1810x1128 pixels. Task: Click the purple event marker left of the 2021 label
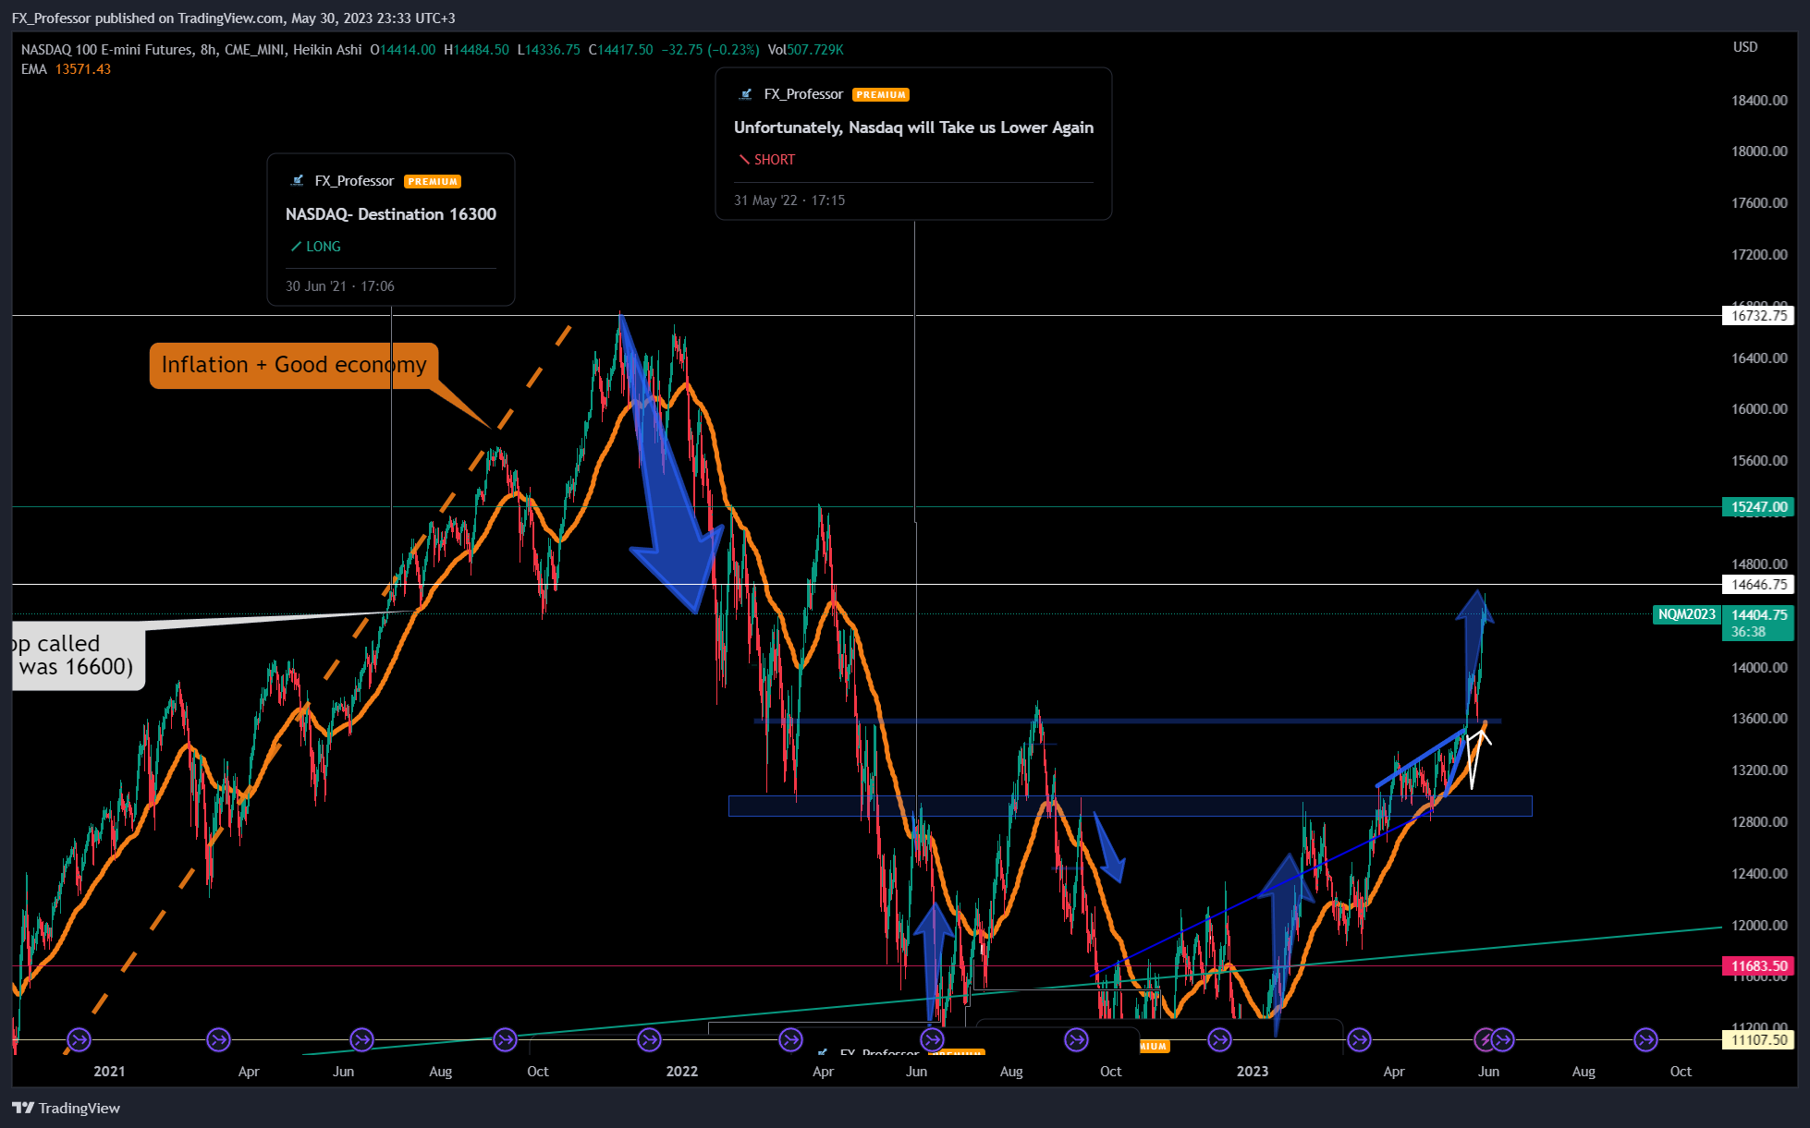[x=79, y=1040]
